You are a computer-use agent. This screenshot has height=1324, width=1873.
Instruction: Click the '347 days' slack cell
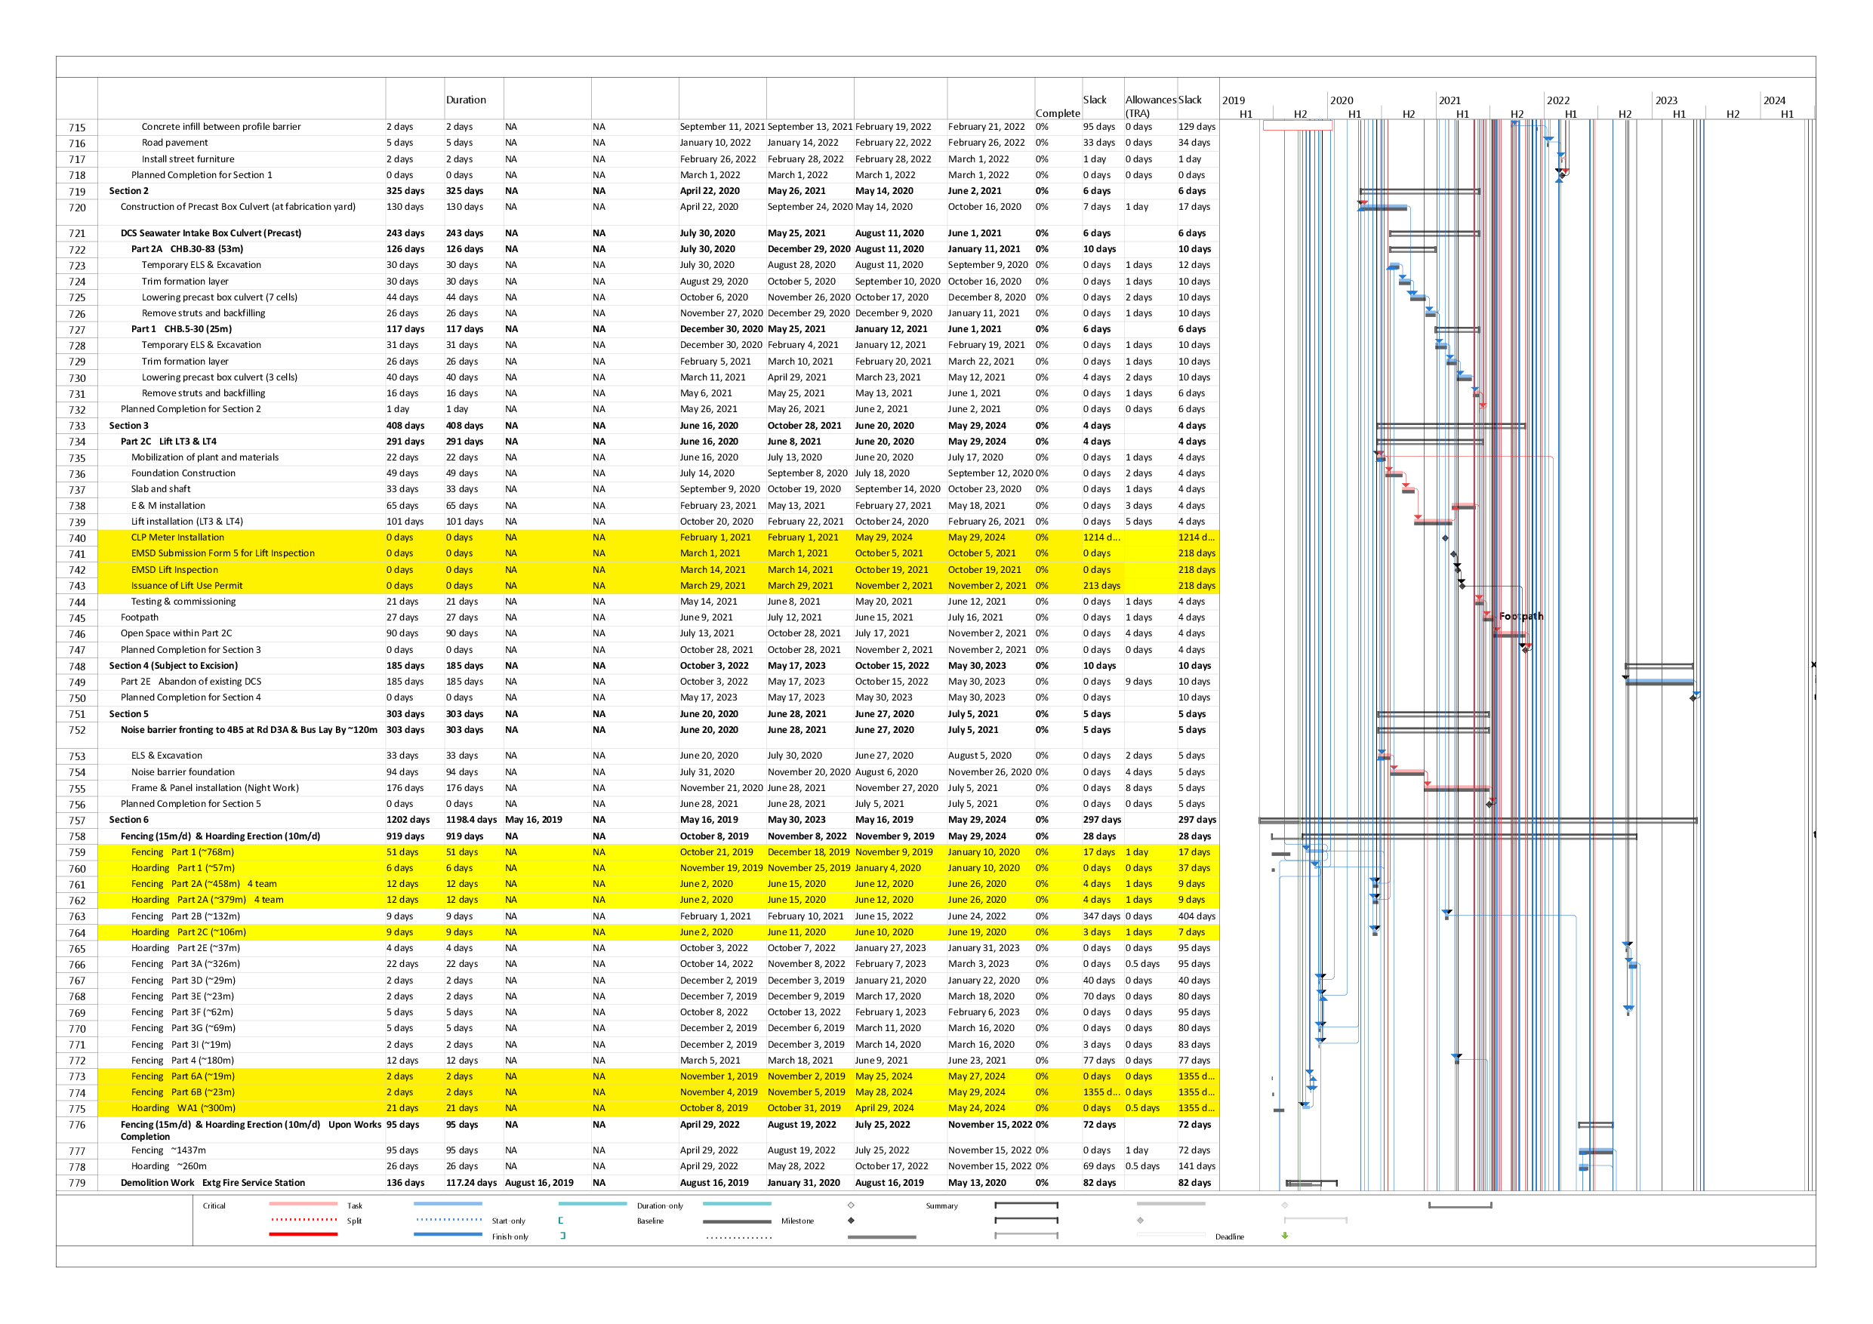pos(1101,916)
